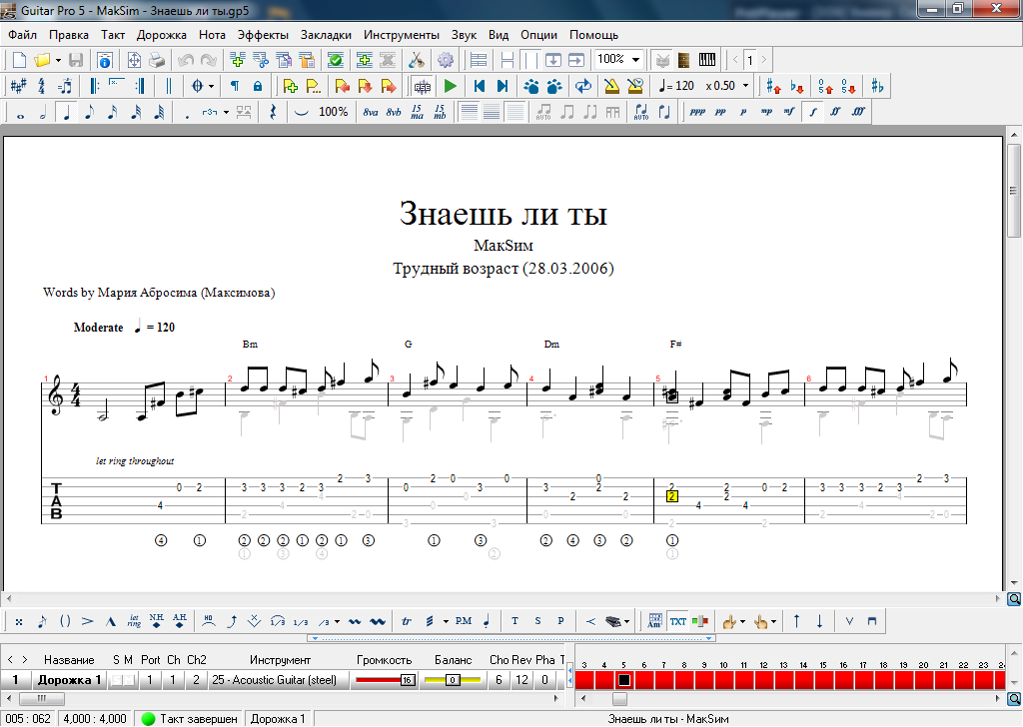Toggle the let ring effect button
This screenshot has width=1023, height=727.
point(134,621)
